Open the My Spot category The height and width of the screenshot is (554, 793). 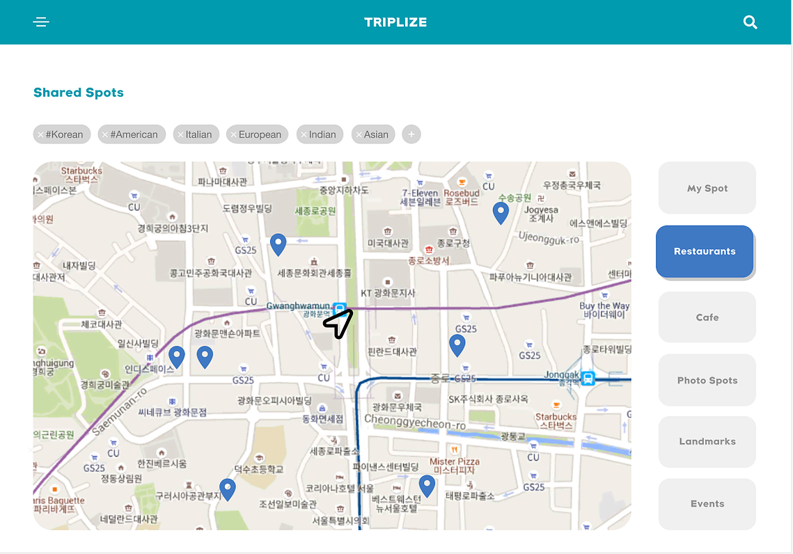tap(707, 188)
